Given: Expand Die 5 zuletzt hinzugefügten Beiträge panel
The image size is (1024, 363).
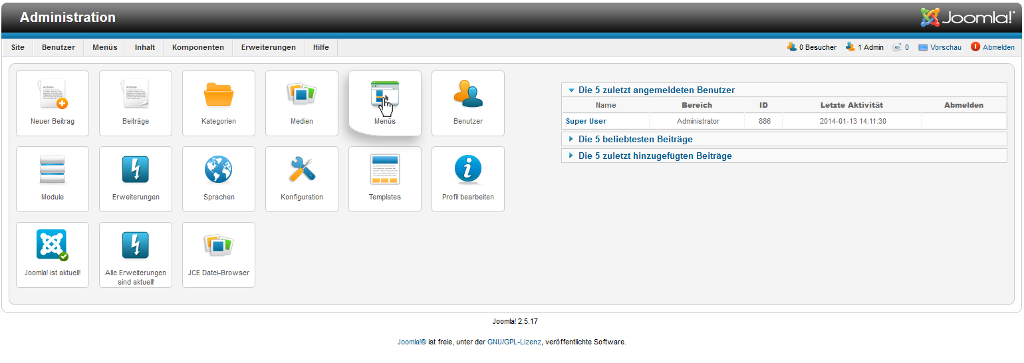Looking at the screenshot, I should click(x=655, y=156).
